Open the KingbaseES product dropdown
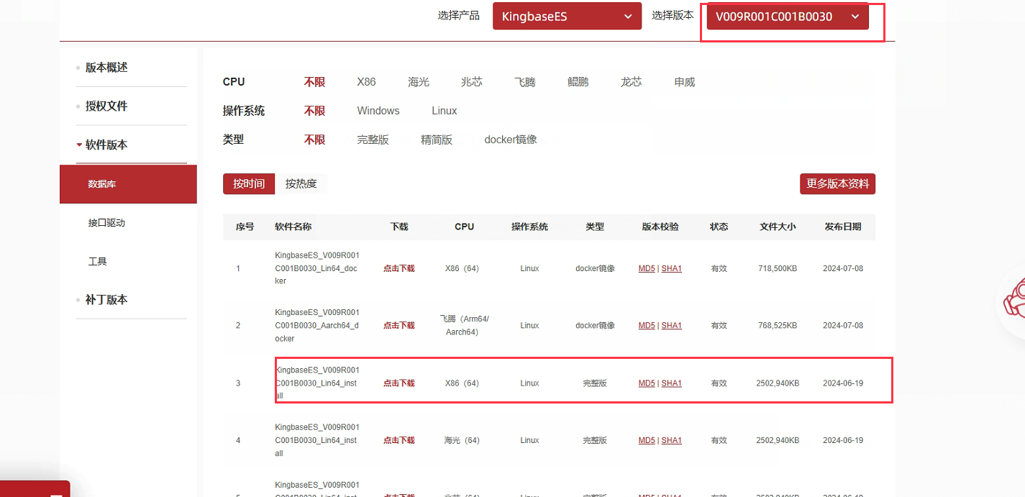Viewport: 1025px width, 497px height. 567,17
